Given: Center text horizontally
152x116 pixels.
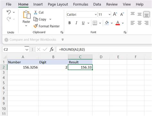Looking at the screenshot, I should 139,23.
